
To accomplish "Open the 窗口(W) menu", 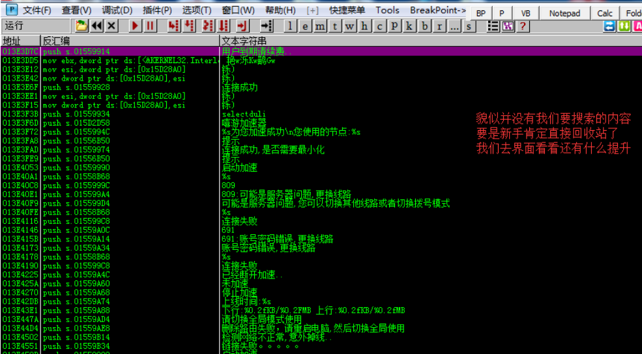I will coord(238,10).
